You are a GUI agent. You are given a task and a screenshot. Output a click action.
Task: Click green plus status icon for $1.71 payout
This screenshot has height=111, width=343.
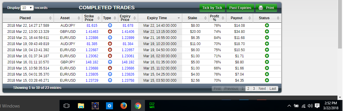click(x=267, y=56)
